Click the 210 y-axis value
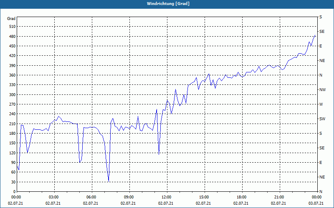The width and height of the screenshot is (334, 208). tap(12, 124)
